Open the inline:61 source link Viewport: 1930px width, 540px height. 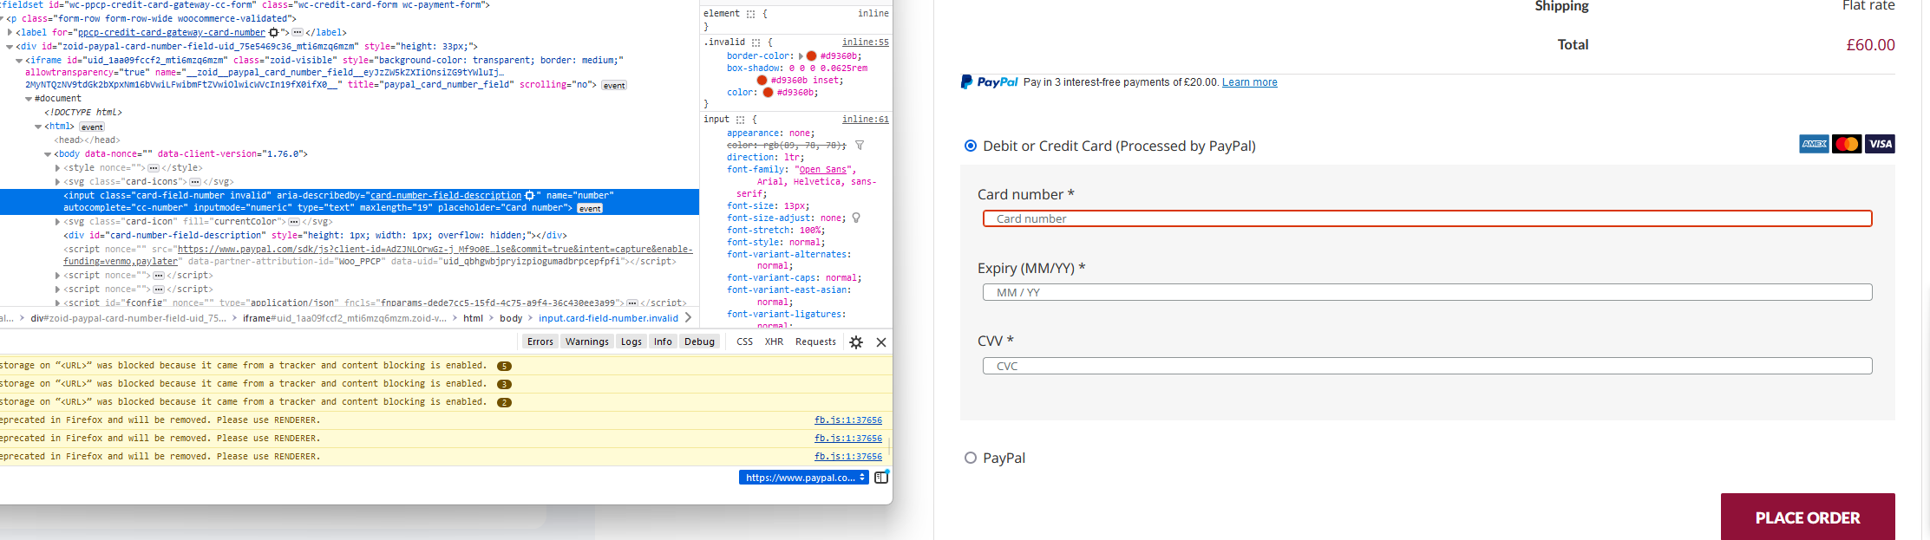[865, 120]
